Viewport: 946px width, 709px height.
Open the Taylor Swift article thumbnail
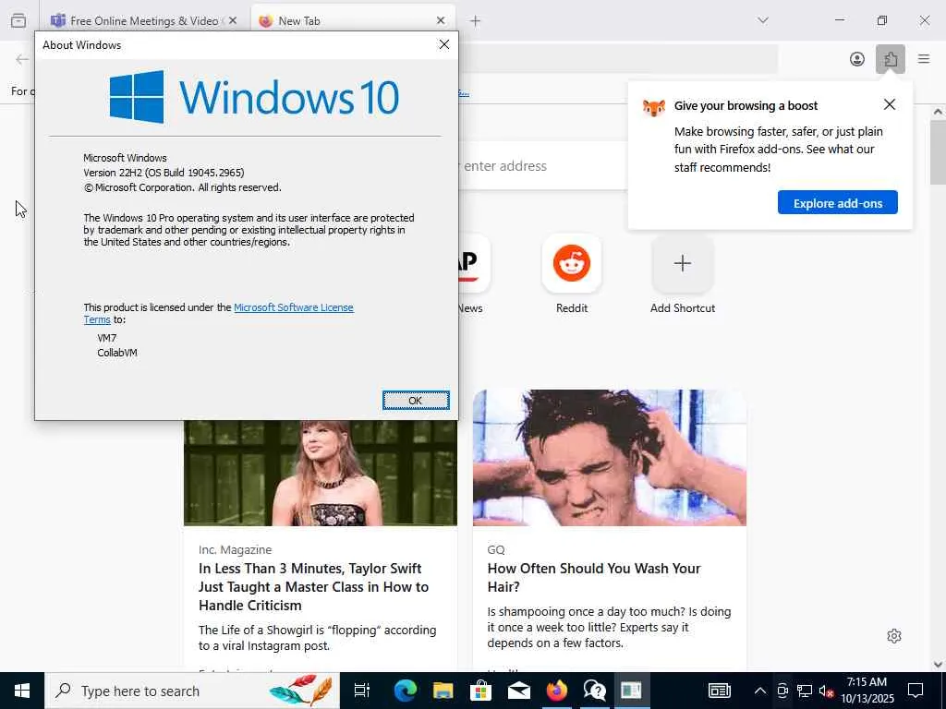tap(321, 473)
